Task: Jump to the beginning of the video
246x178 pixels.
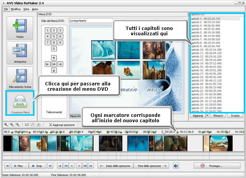Action: [60, 166]
